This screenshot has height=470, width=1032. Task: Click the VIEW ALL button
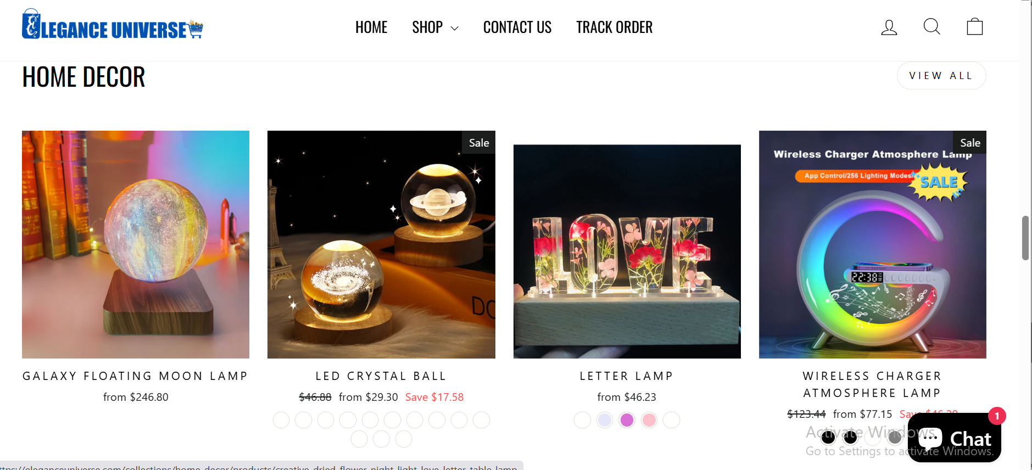click(941, 76)
